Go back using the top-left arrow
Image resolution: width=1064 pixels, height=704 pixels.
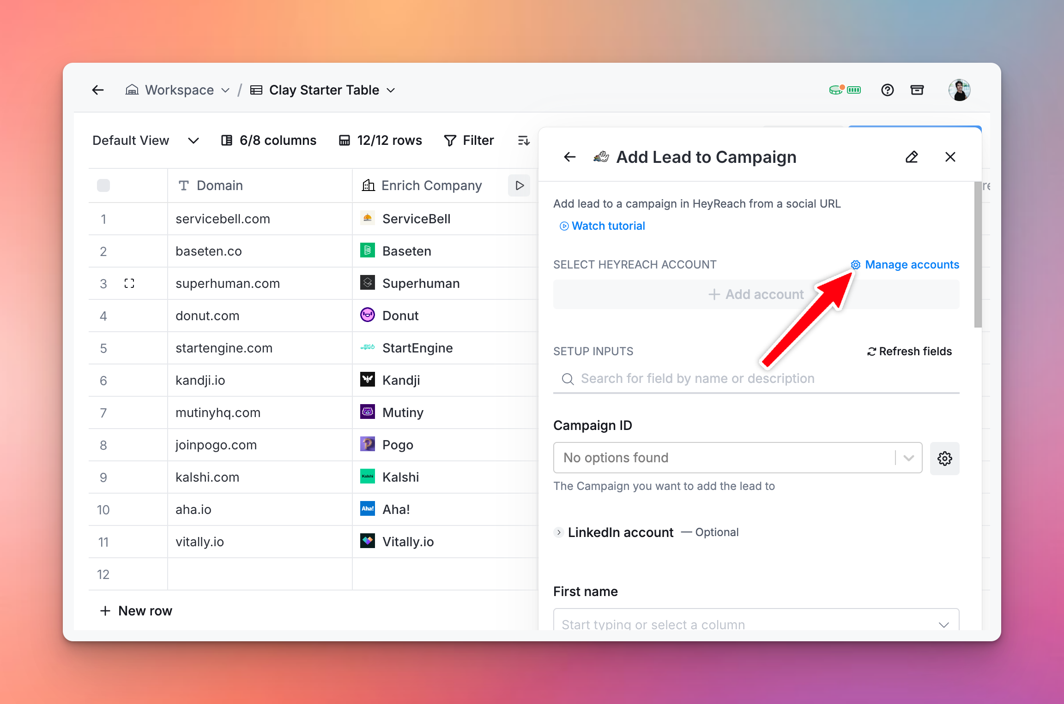(x=98, y=90)
